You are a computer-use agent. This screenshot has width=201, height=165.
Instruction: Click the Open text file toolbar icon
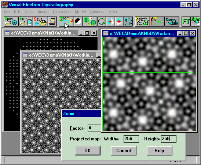[26, 21]
